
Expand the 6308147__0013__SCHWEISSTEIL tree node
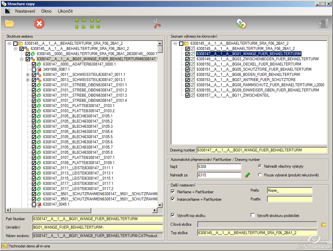[x=28, y=80]
